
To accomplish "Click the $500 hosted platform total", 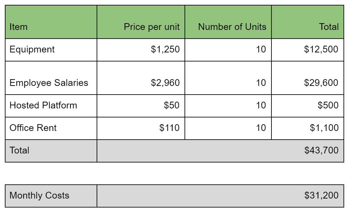I will pos(308,106).
